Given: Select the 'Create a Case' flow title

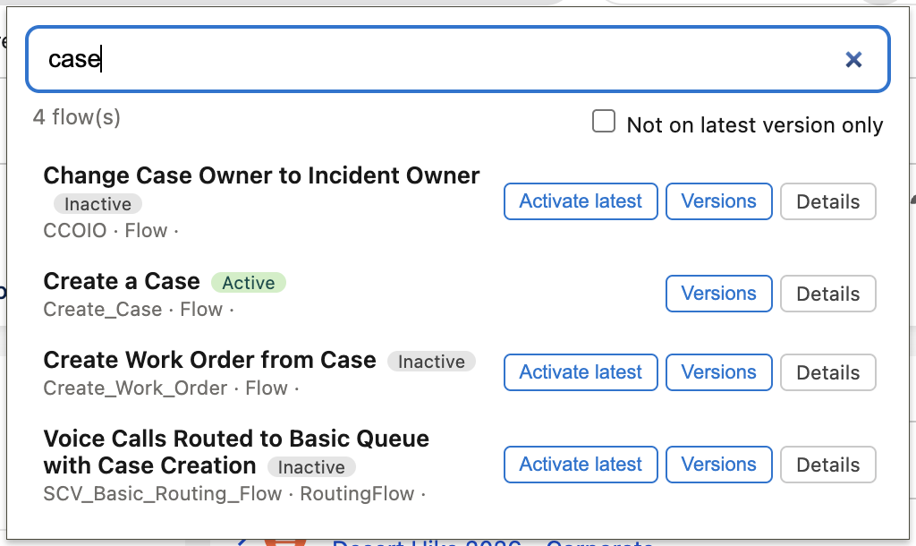Looking at the screenshot, I should tap(122, 281).
